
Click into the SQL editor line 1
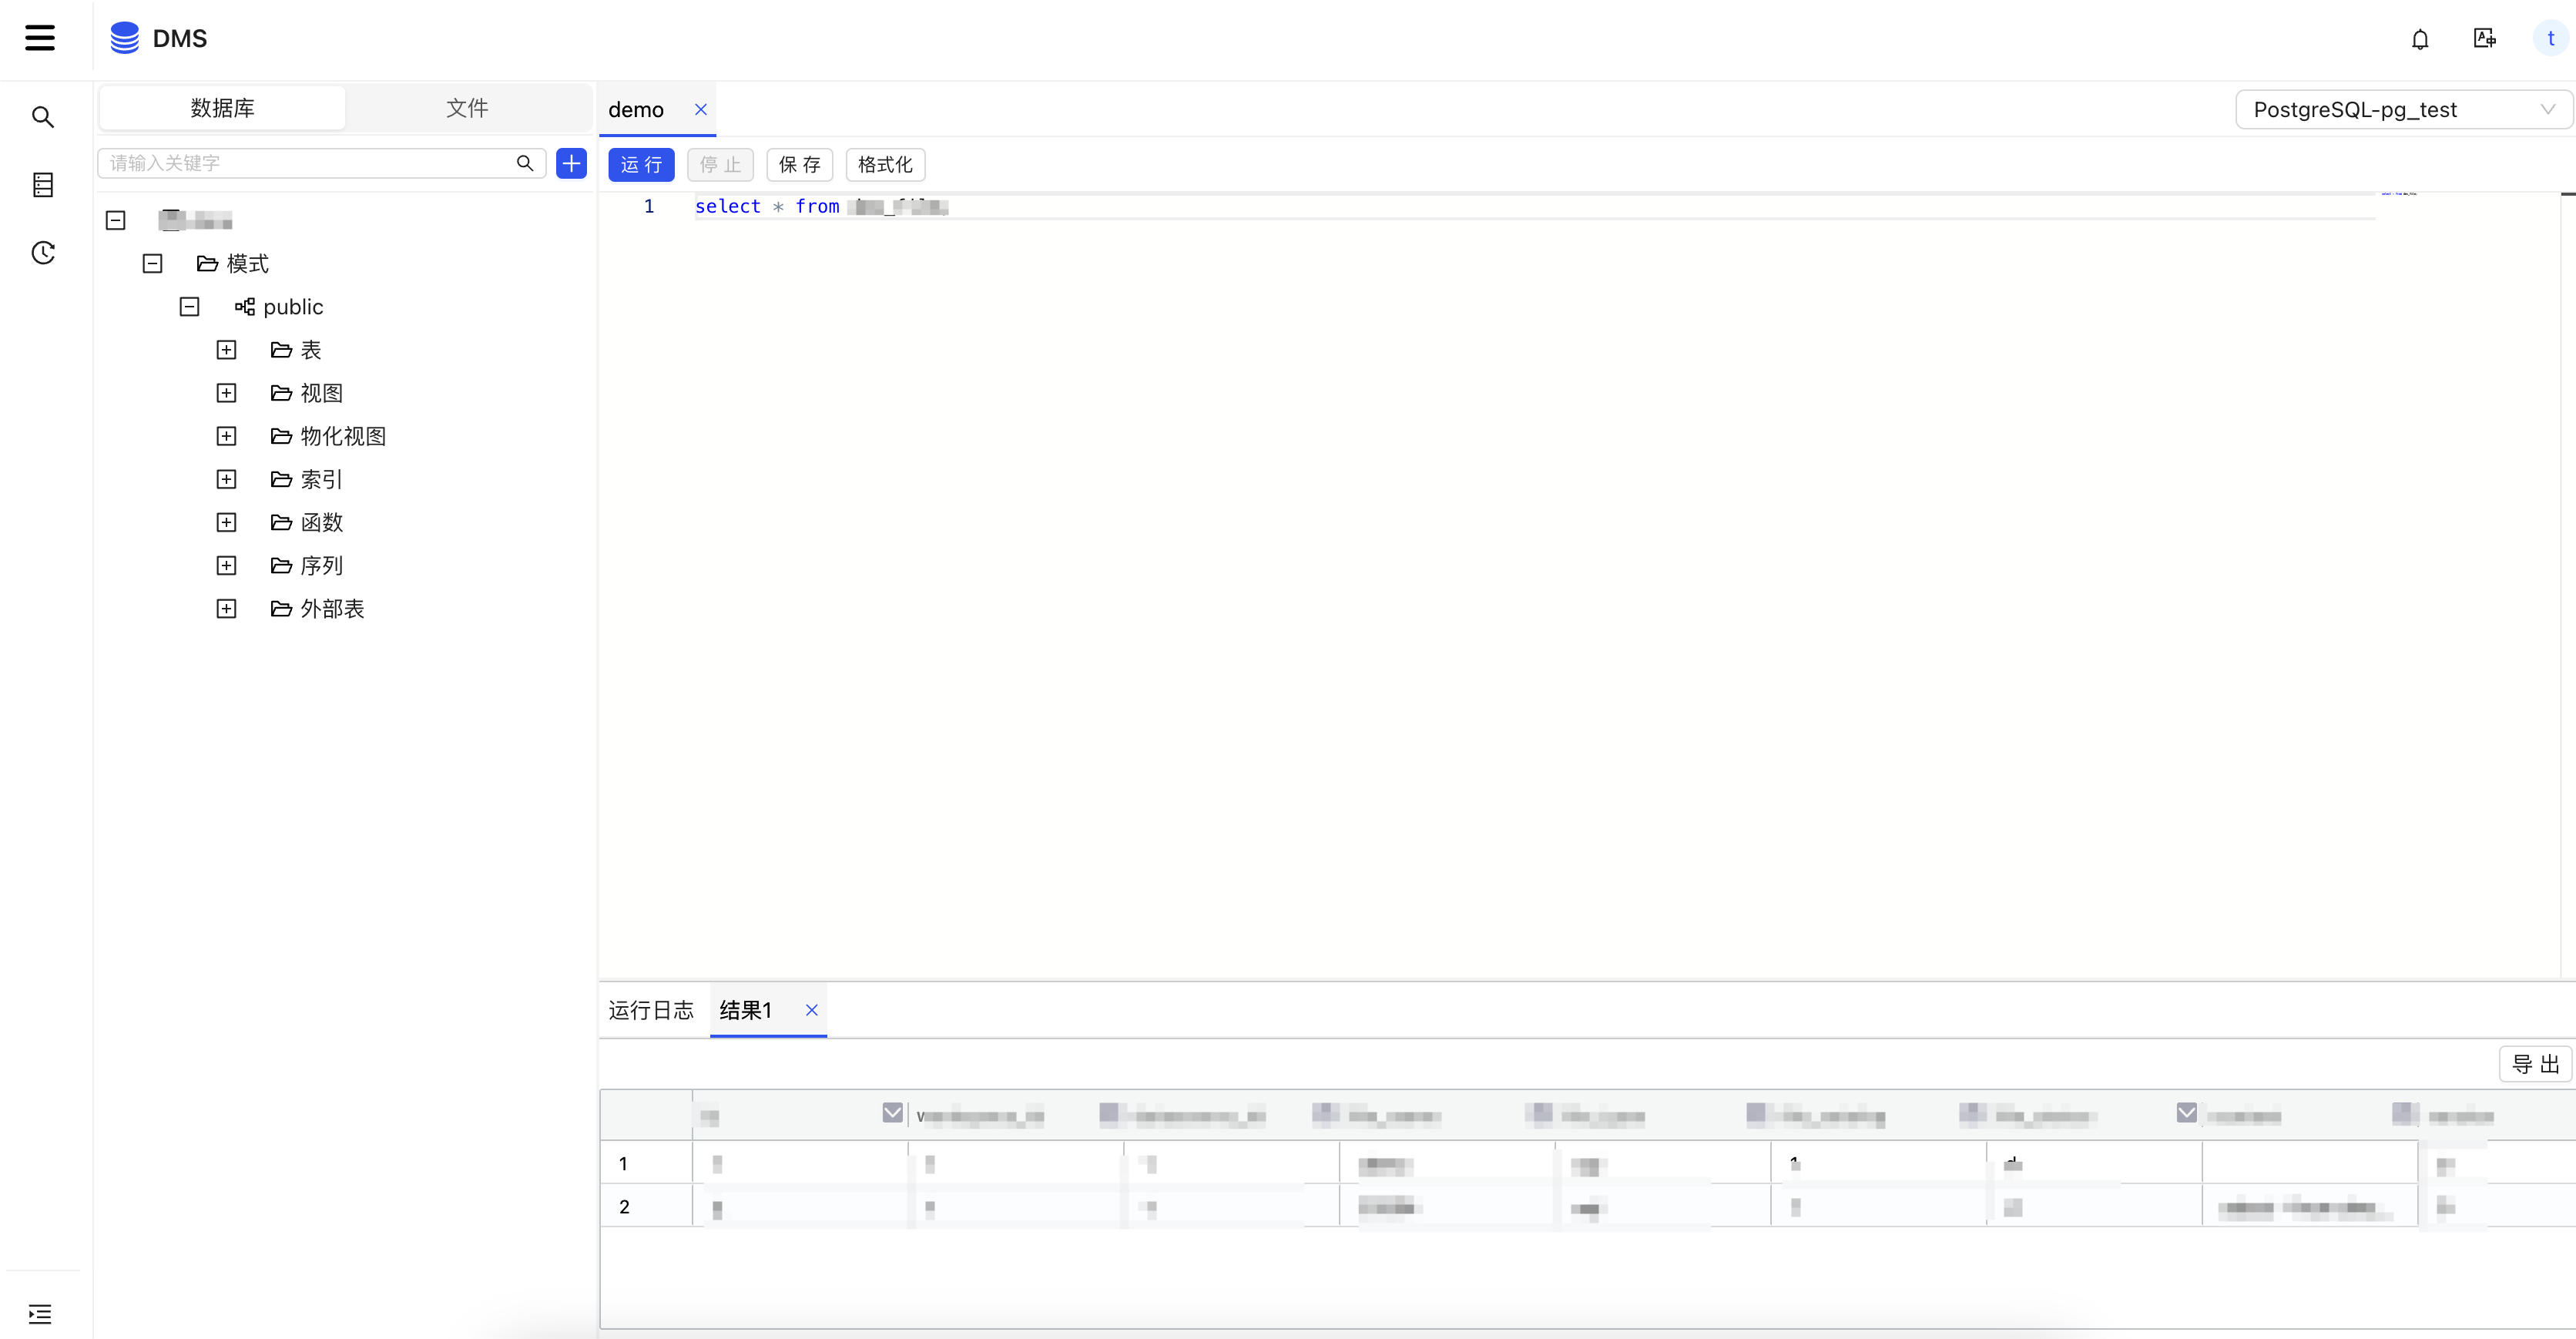1534,206
